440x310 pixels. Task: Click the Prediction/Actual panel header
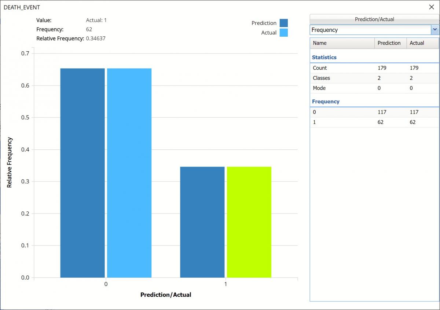[x=374, y=19]
